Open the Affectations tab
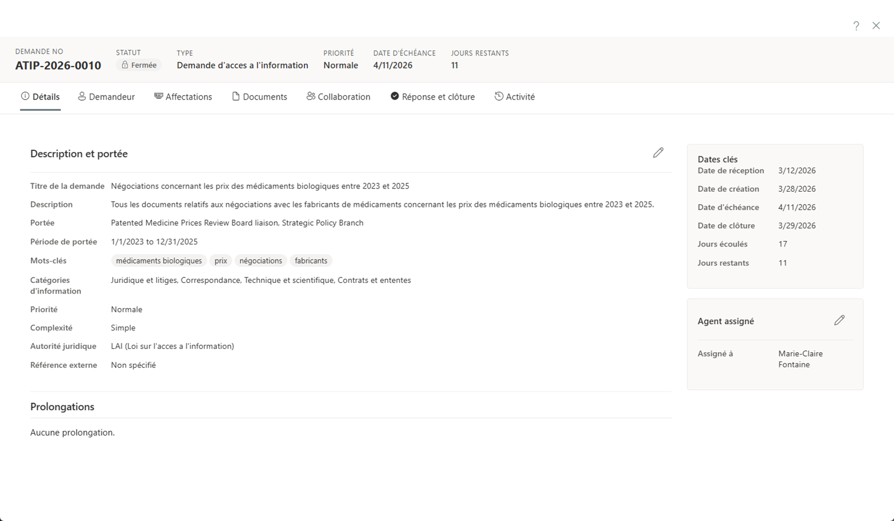Viewport: 894px width, 521px height. (x=183, y=97)
